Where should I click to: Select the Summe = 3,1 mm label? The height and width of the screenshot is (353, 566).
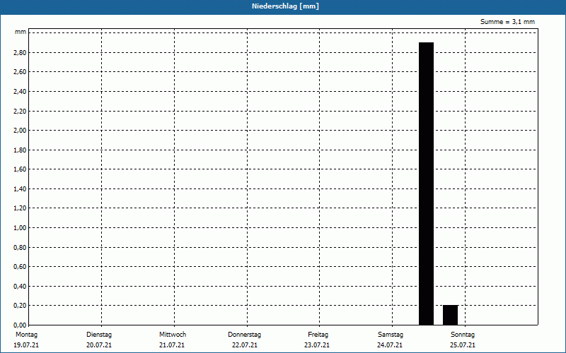pyautogui.click(x=507, y=22)
